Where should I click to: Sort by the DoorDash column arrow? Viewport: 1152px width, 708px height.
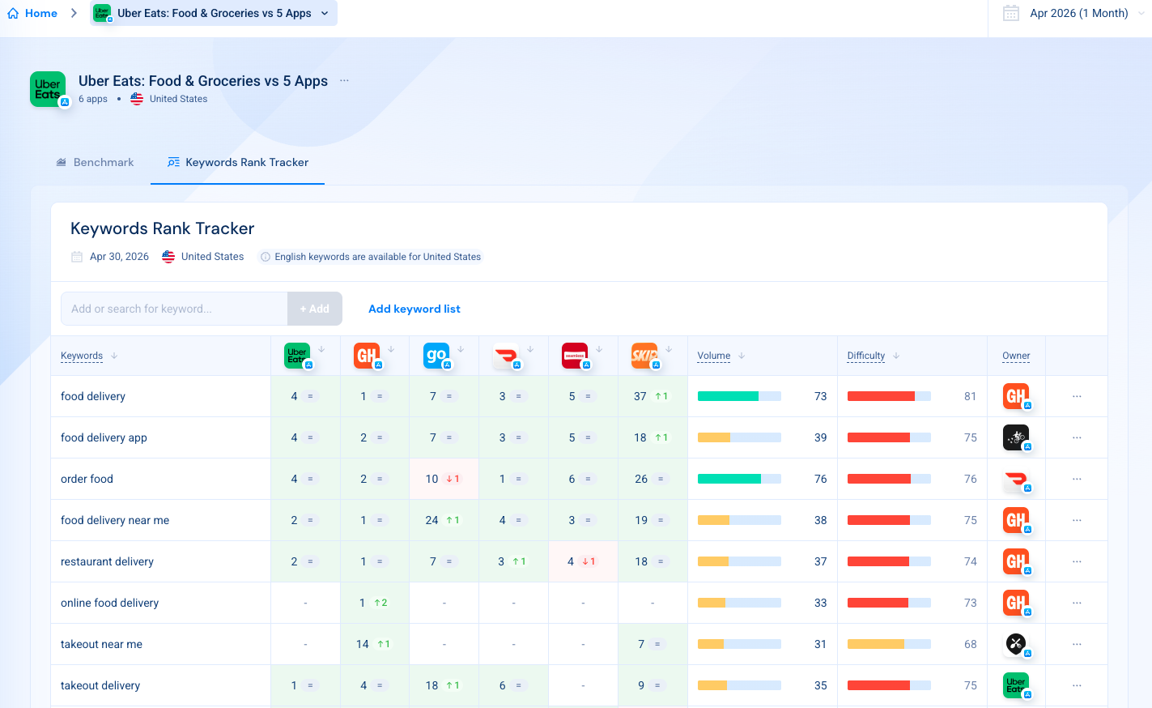coord(530,349)
